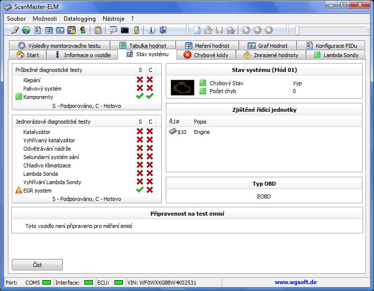Image resolution: width=374 pixels, height=291 pixels.
Task: Click the engine check light icon
Action: 183,87
